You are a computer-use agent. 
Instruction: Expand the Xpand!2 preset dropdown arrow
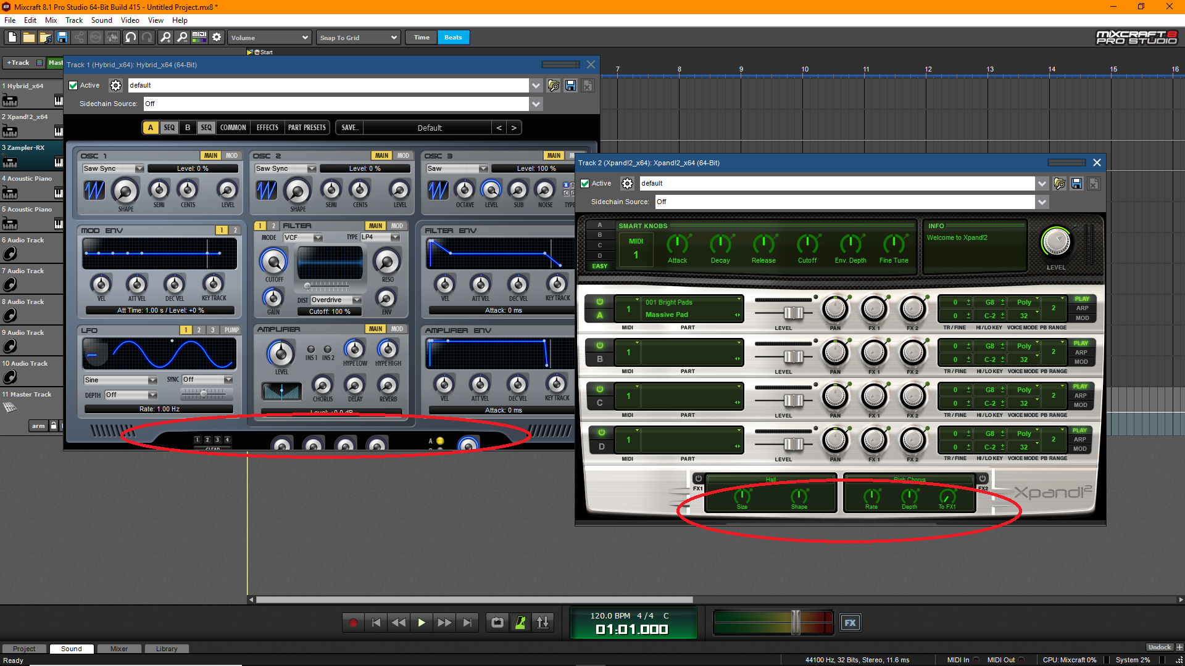click(x=1042, y=184)
